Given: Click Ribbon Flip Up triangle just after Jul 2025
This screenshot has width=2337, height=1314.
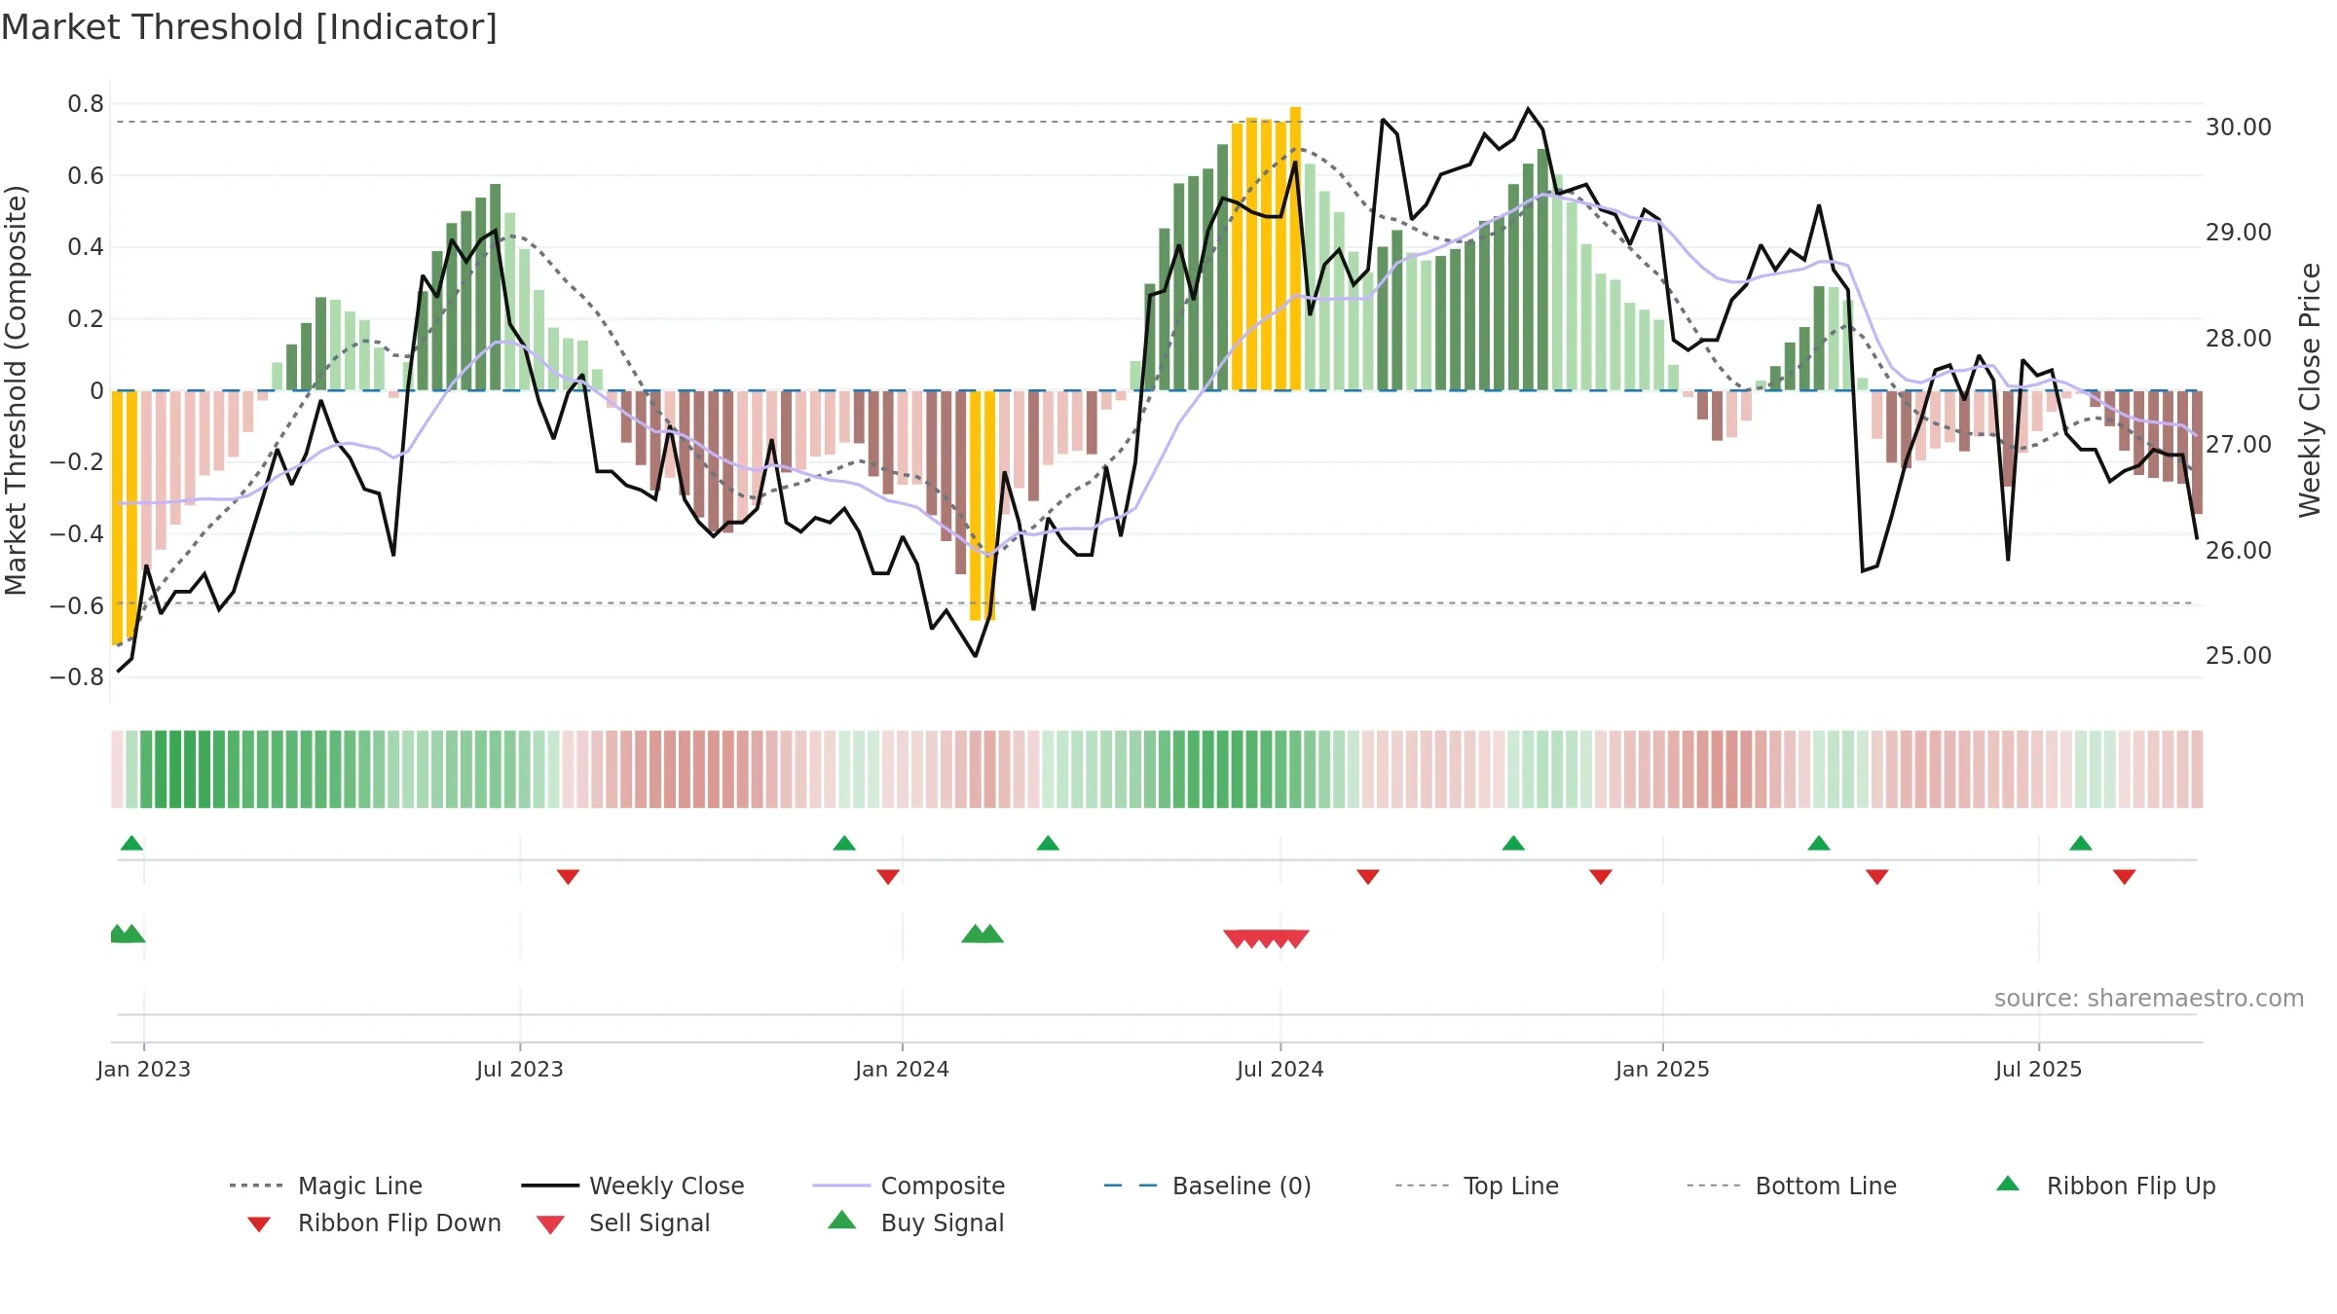Looking at the screenshot, I should coord(2081,843).
